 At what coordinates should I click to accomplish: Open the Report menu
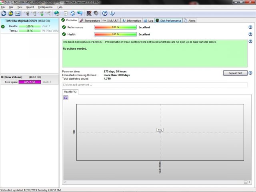point(30,7)
